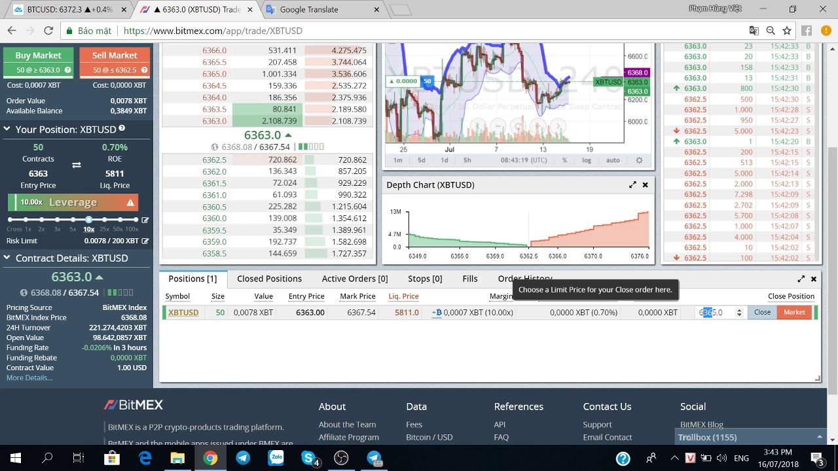Viewport: 838px width, 471px height.
Task: Click the add margin icon in XBTUSD row
Action: pos(437,313)
